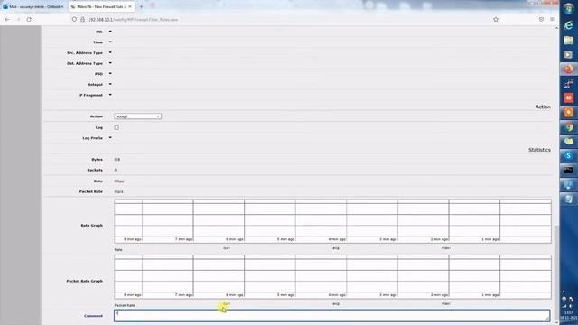Click the taskbar clock
578x325 pixels.
point(569,315)
